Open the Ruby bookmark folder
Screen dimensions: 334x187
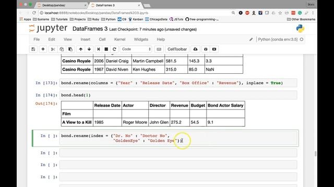93,19
